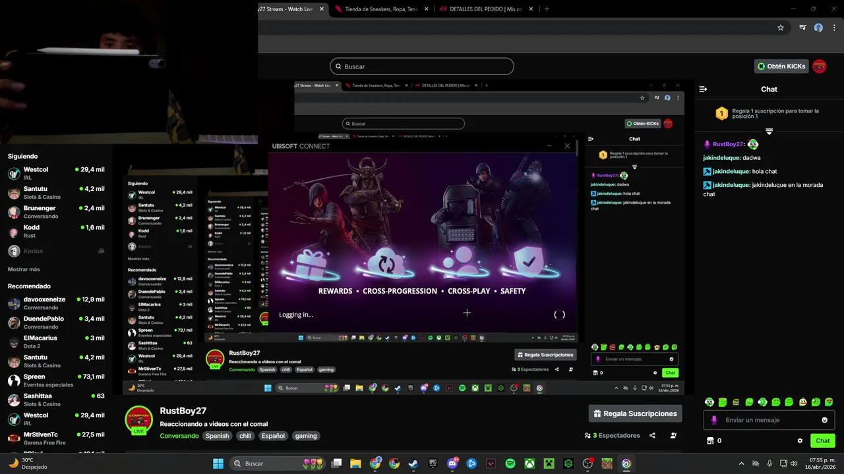The width and height of the screenshot is (844, 474).
Task: Click jakindeluque username on dadwa message
Action: [721, 158]
